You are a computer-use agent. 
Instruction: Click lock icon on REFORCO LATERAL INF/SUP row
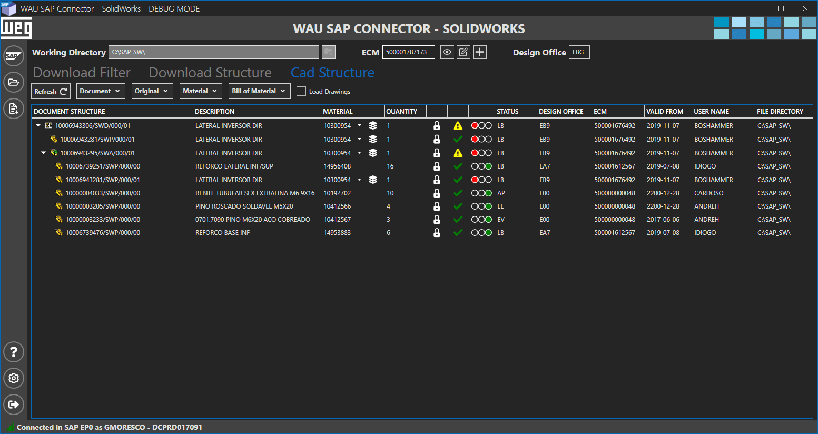pos(437,166)
